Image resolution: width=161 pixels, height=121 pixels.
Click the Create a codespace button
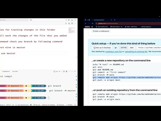click(101, 31)
